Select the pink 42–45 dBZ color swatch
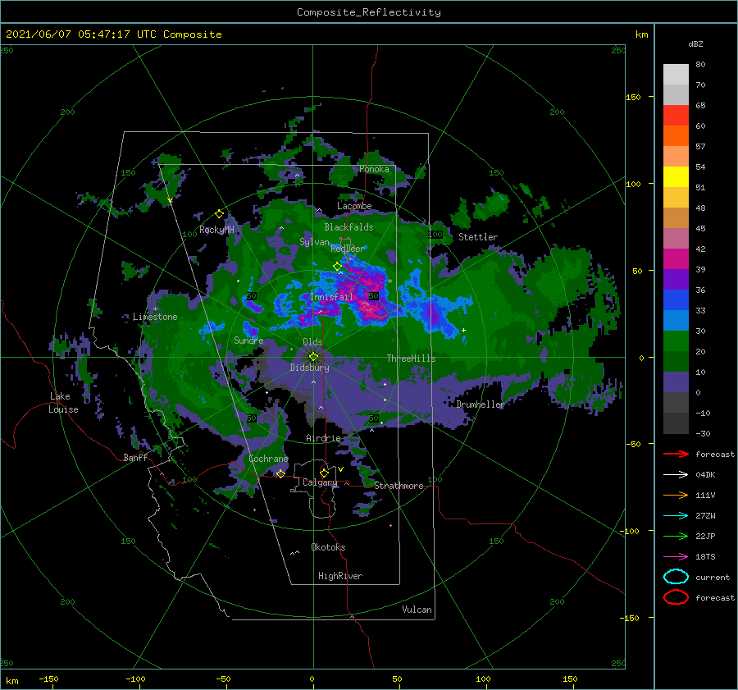Image resolution: width=738 pixels, height=690 pixels. 676,239
